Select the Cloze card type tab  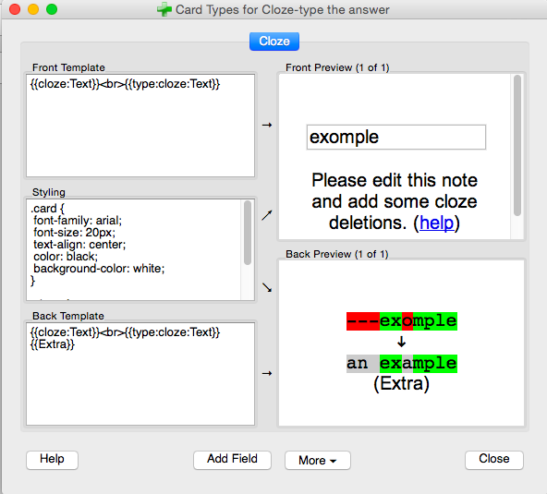click(x=274, y=42)
